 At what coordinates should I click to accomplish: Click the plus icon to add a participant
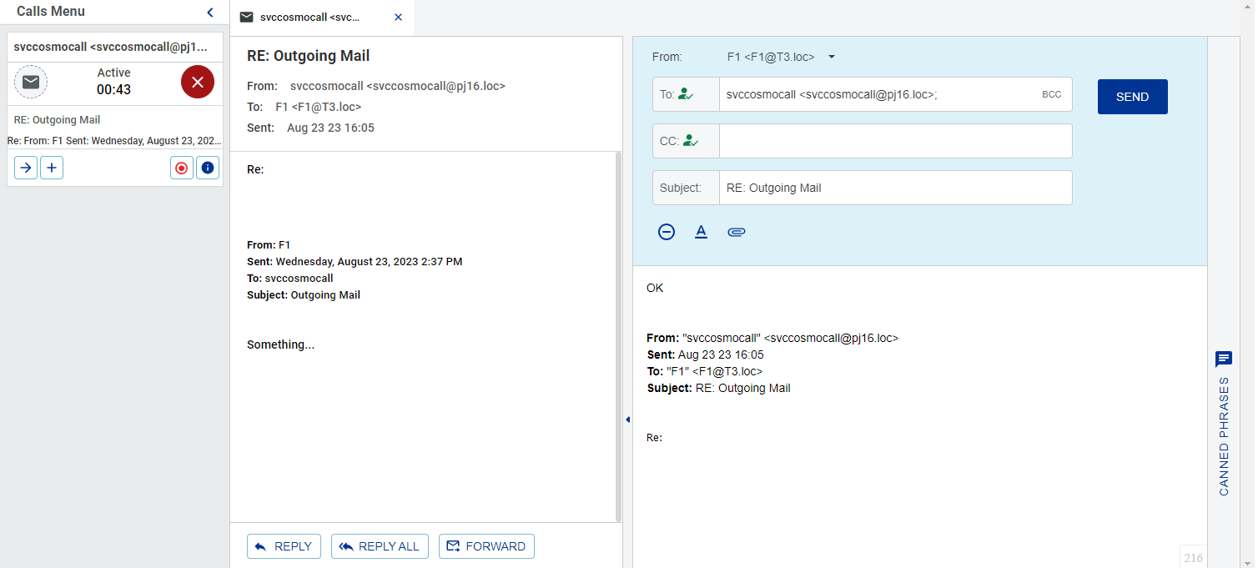pyautogui.click(x=51, y=168)
